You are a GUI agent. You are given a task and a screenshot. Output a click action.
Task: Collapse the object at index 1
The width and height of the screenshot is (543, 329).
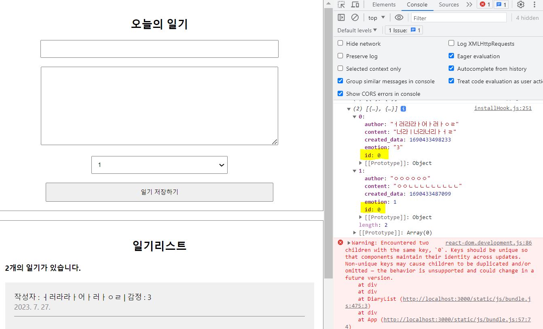point(355,171)
